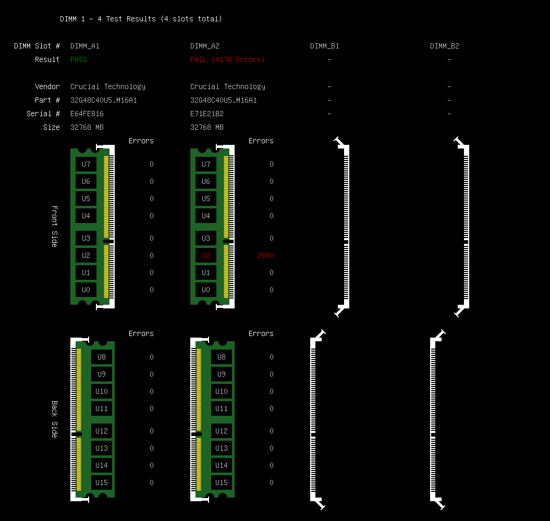Viewport: 550px width, 521px height.
Task: Click the failed U2 chip on DIMM_A2
Action: pyautogui.click(x=205, y=255)
